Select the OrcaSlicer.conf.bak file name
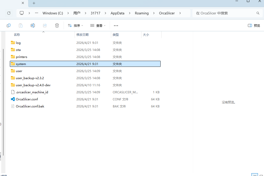264x176 pixels. click(x=30, y=106)
